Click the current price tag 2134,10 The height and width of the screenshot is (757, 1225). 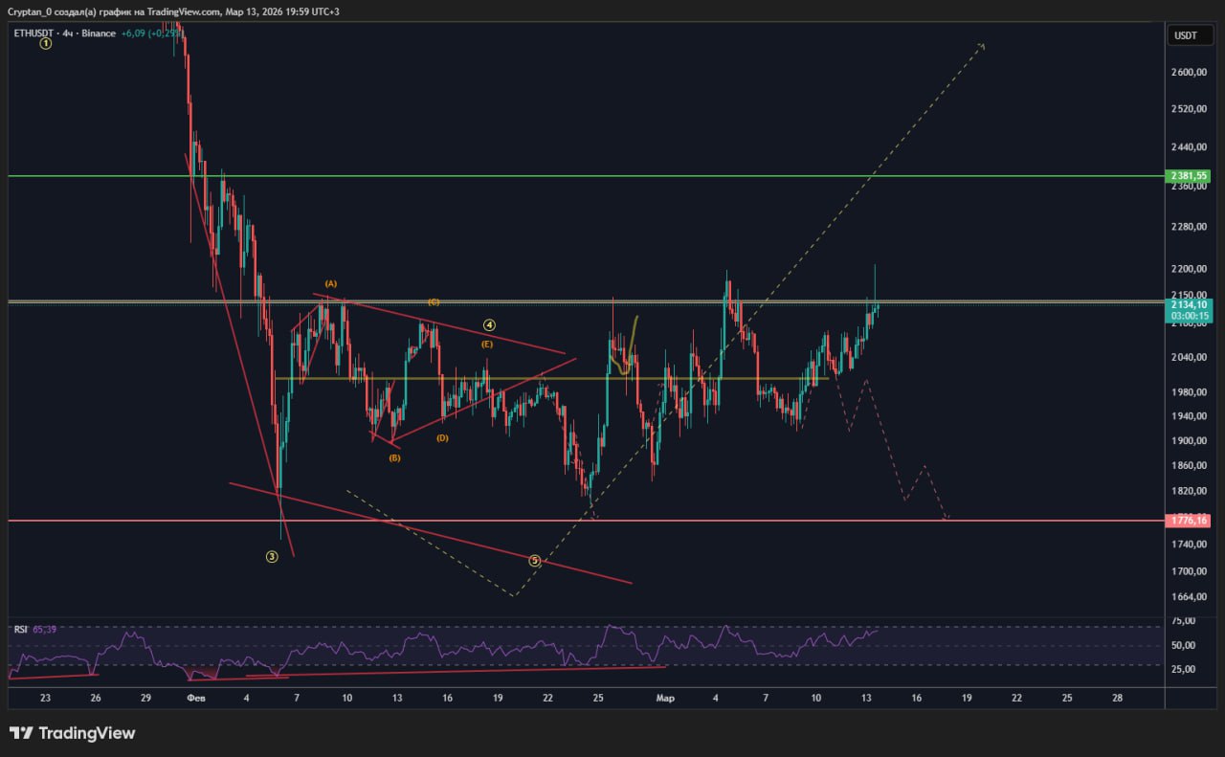click(1189, 304)
